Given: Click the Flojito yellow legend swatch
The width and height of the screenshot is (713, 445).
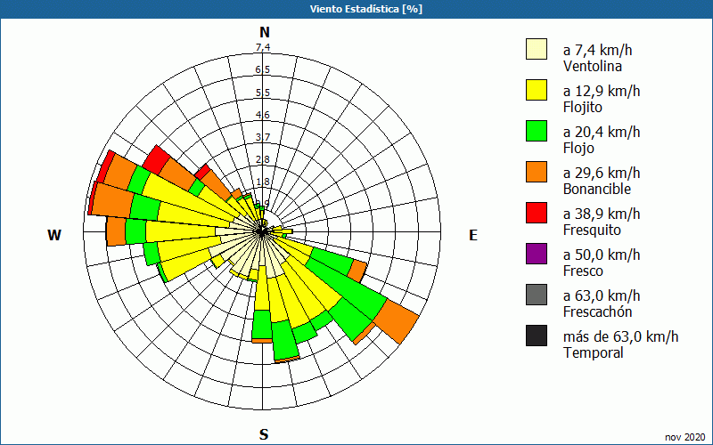Looking at the screenshot, I should click(537, 90).
